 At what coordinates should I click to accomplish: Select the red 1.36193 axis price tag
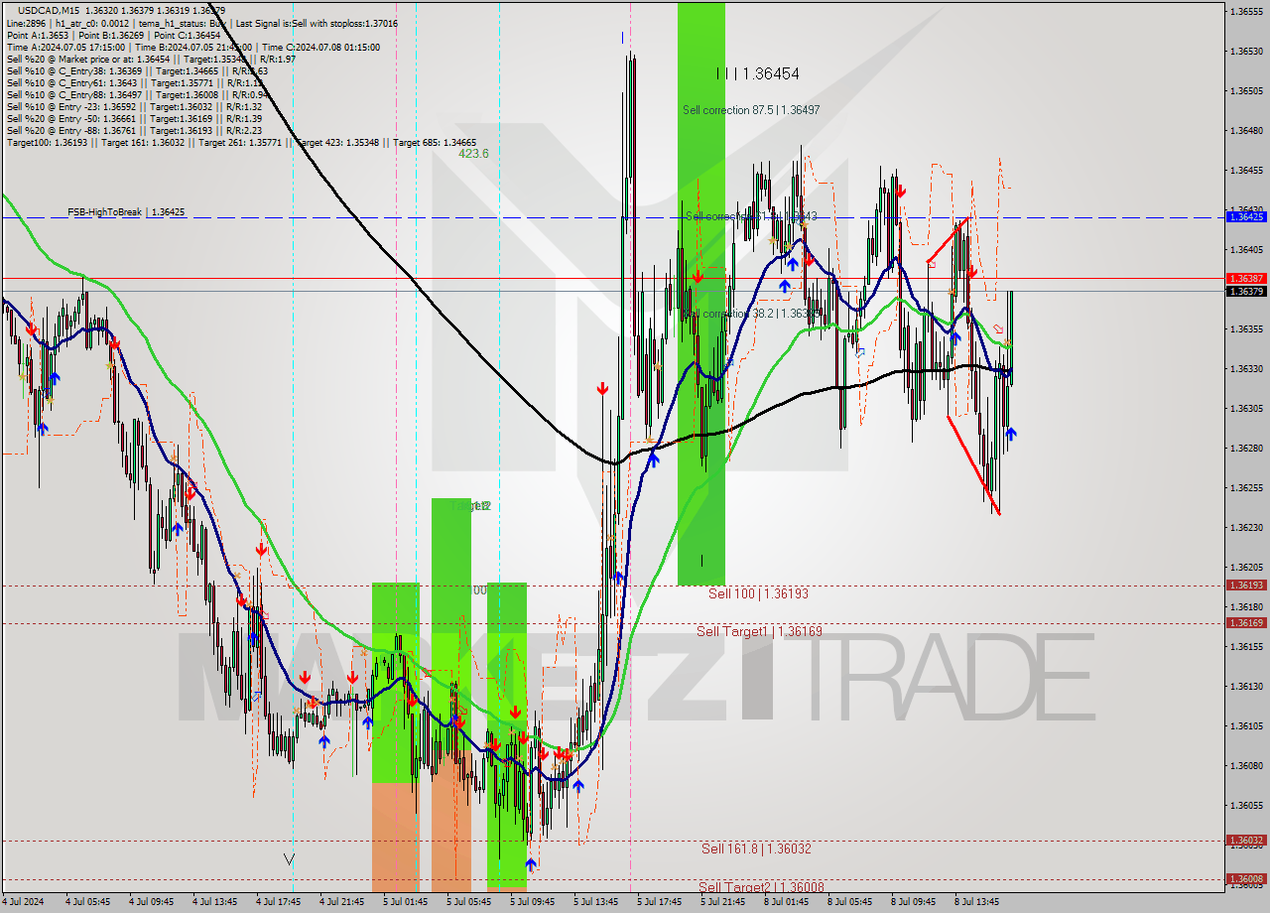pos(1245,586)
